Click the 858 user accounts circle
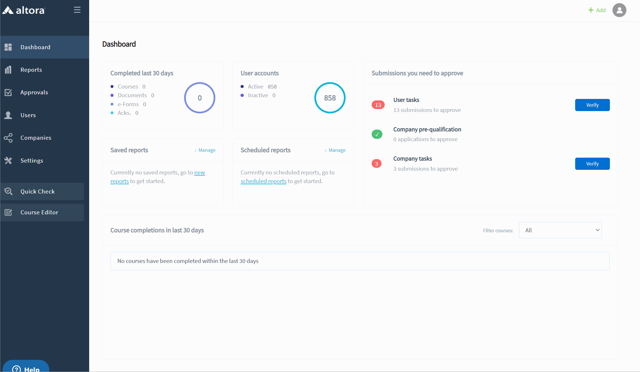 (330, 98)
